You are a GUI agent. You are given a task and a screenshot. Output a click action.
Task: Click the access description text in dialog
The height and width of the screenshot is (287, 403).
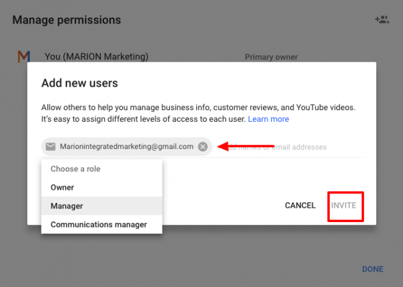point(198,113)
